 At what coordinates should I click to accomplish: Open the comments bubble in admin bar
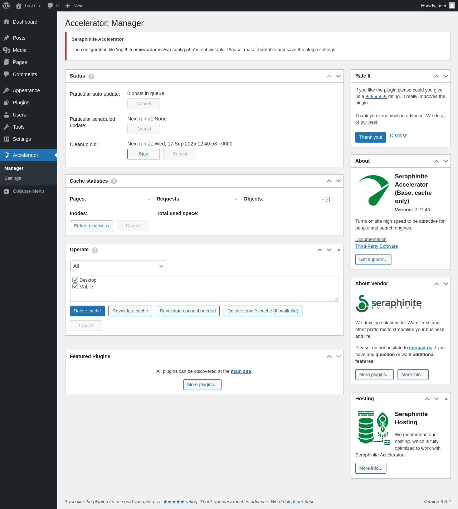(50, 6)
